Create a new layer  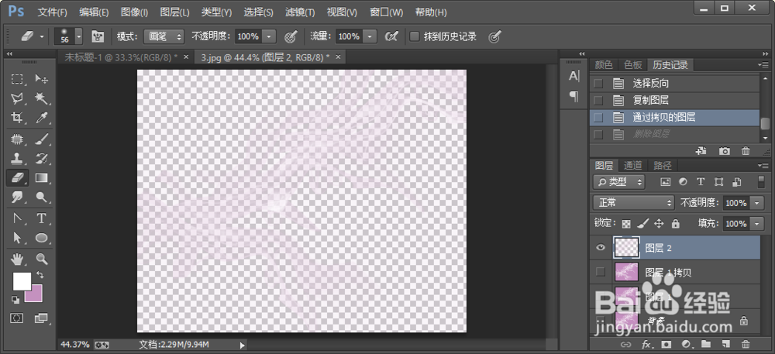725,344
